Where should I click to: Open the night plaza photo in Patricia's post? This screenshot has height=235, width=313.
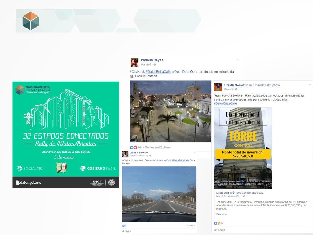point(170,111)
